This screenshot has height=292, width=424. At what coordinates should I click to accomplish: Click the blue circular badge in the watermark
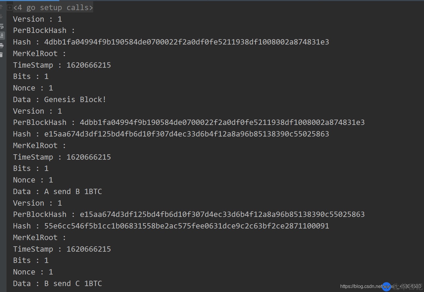(x=386, y=286)
